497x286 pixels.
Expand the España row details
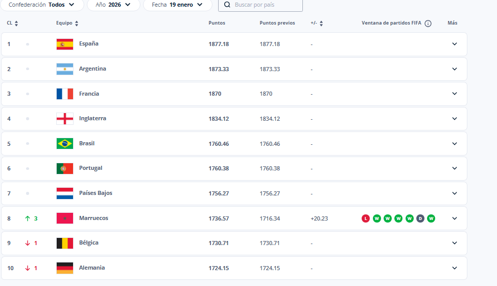(454, 44)
